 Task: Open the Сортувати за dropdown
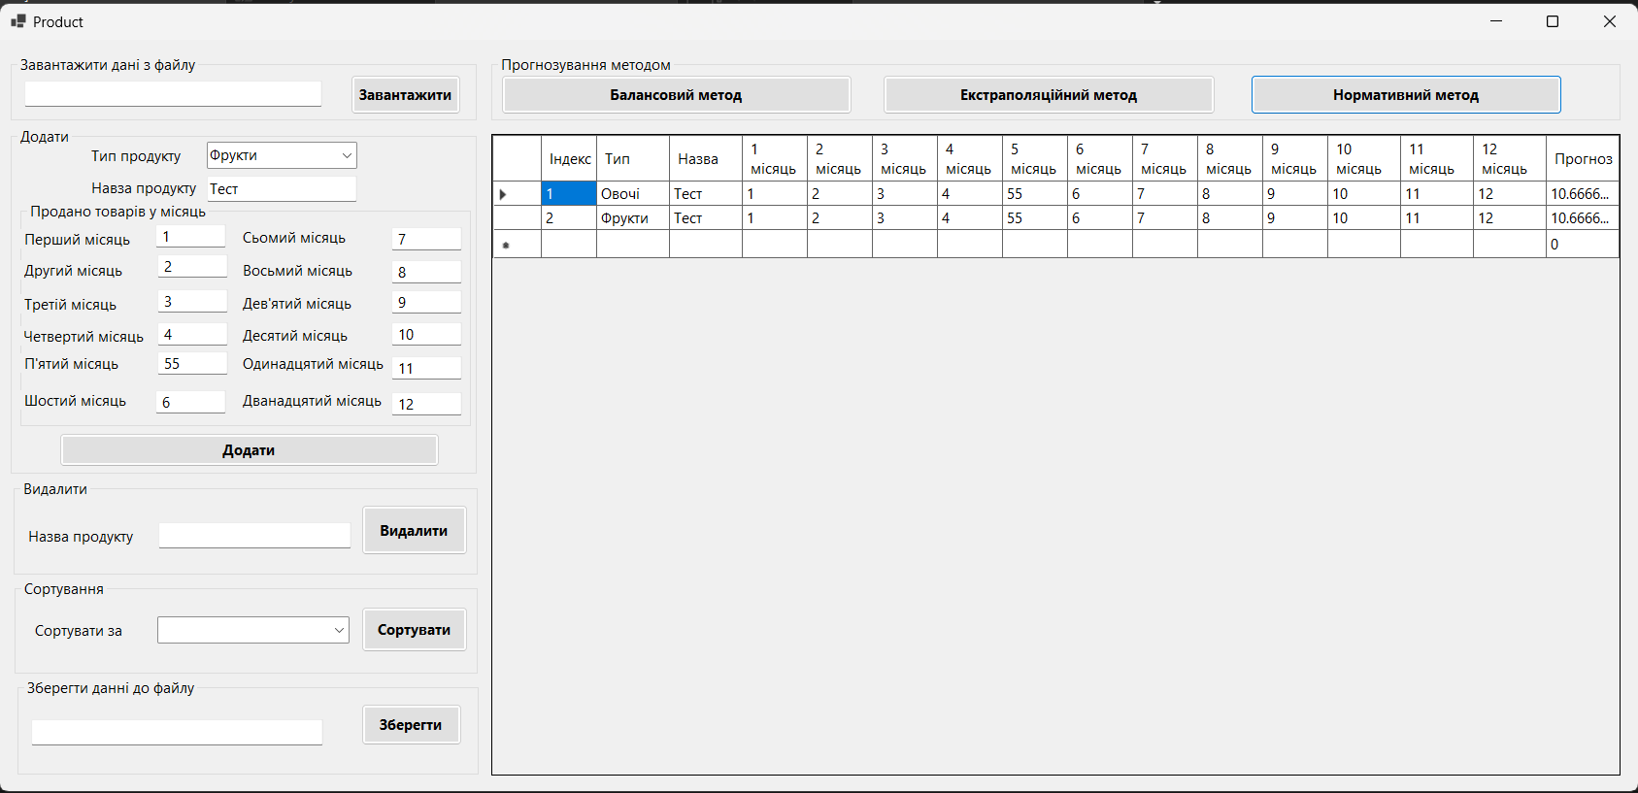252,630
